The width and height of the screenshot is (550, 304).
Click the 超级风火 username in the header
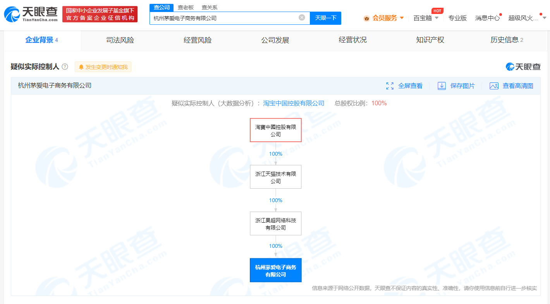tap(523, 18)
